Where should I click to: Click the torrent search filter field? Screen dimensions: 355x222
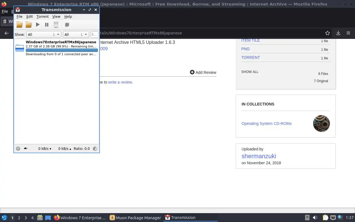[x=94, y=34]
